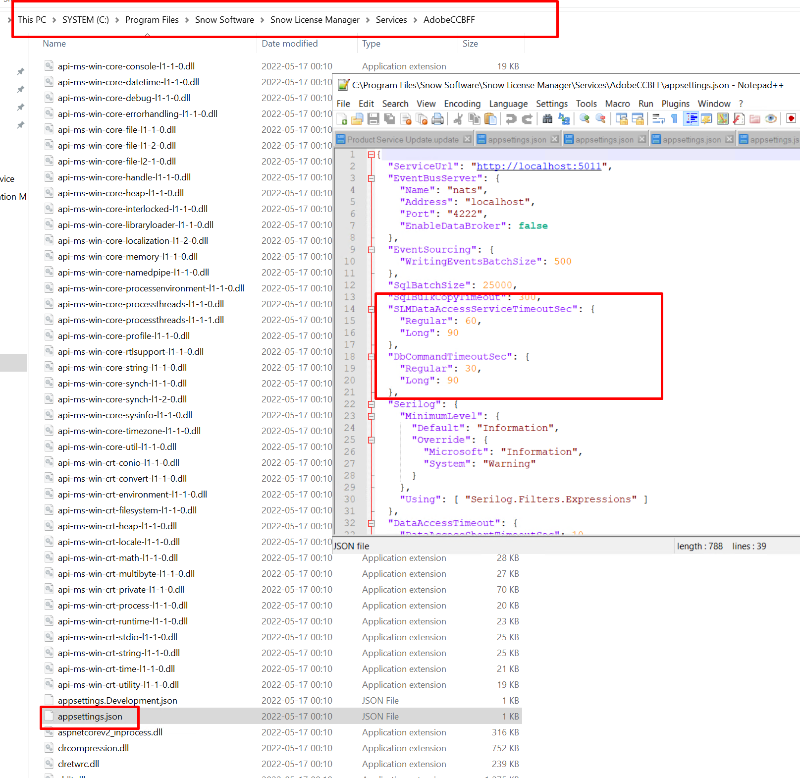This screenshot has width=800, height=778.
Task: Sort files by Date modified column
Action: 290,44
